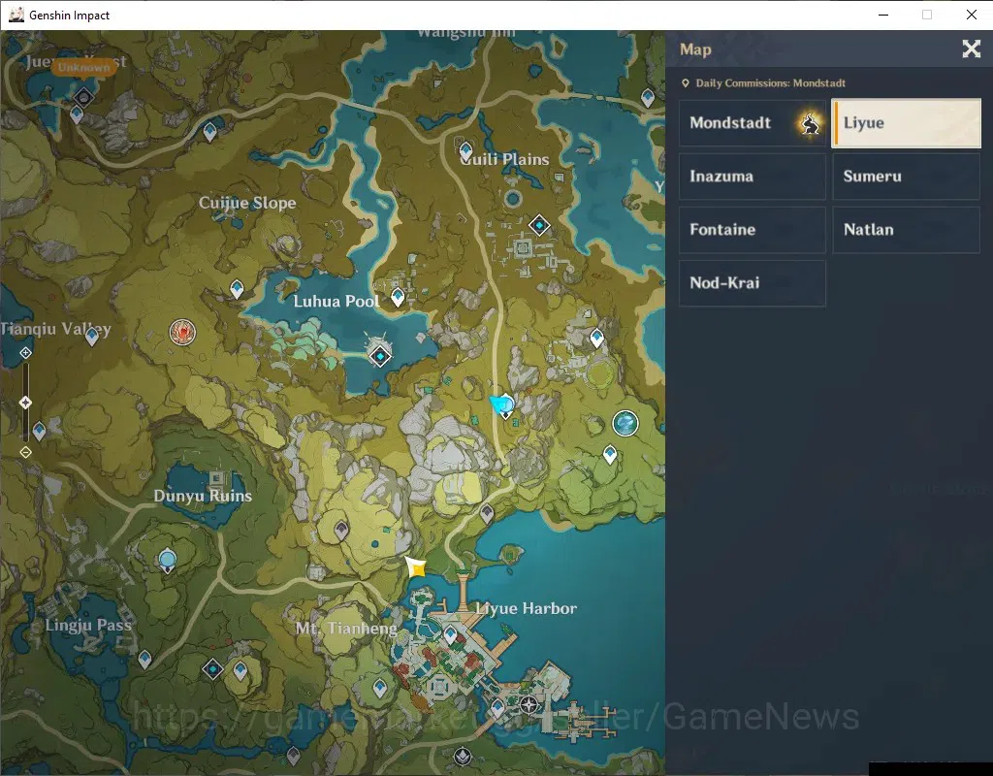
Task: Switch map region to Nod-Krai
Action: (x=753, y=283)
